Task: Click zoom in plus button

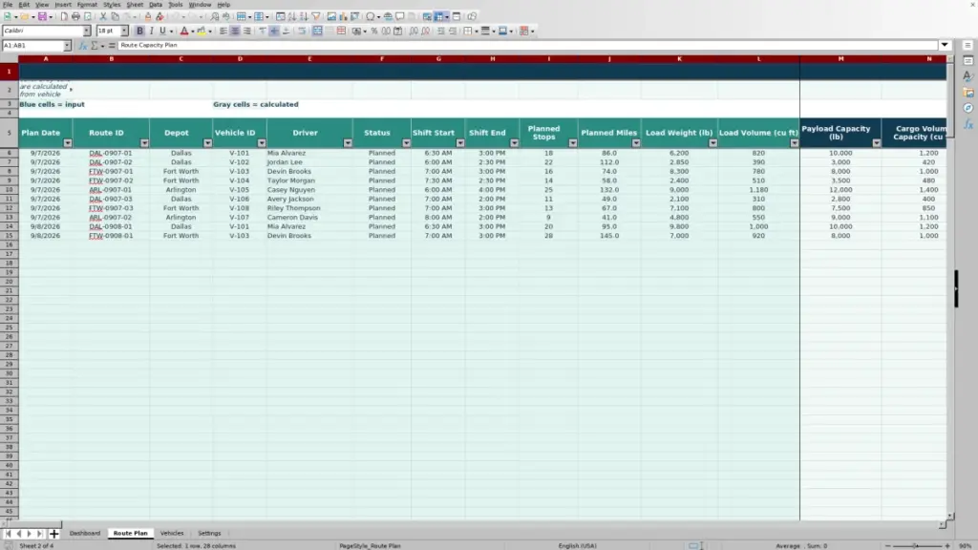Action: (947, 546)
